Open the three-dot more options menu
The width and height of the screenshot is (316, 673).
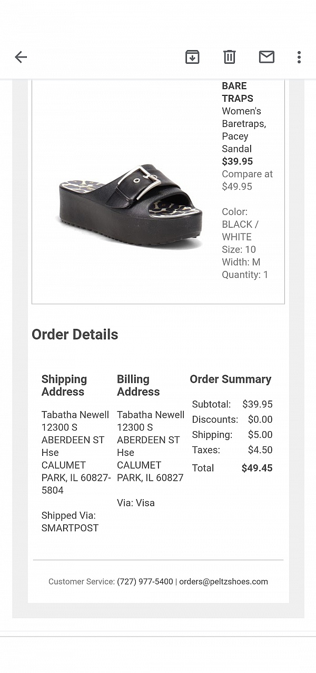(x=299, y=57)
